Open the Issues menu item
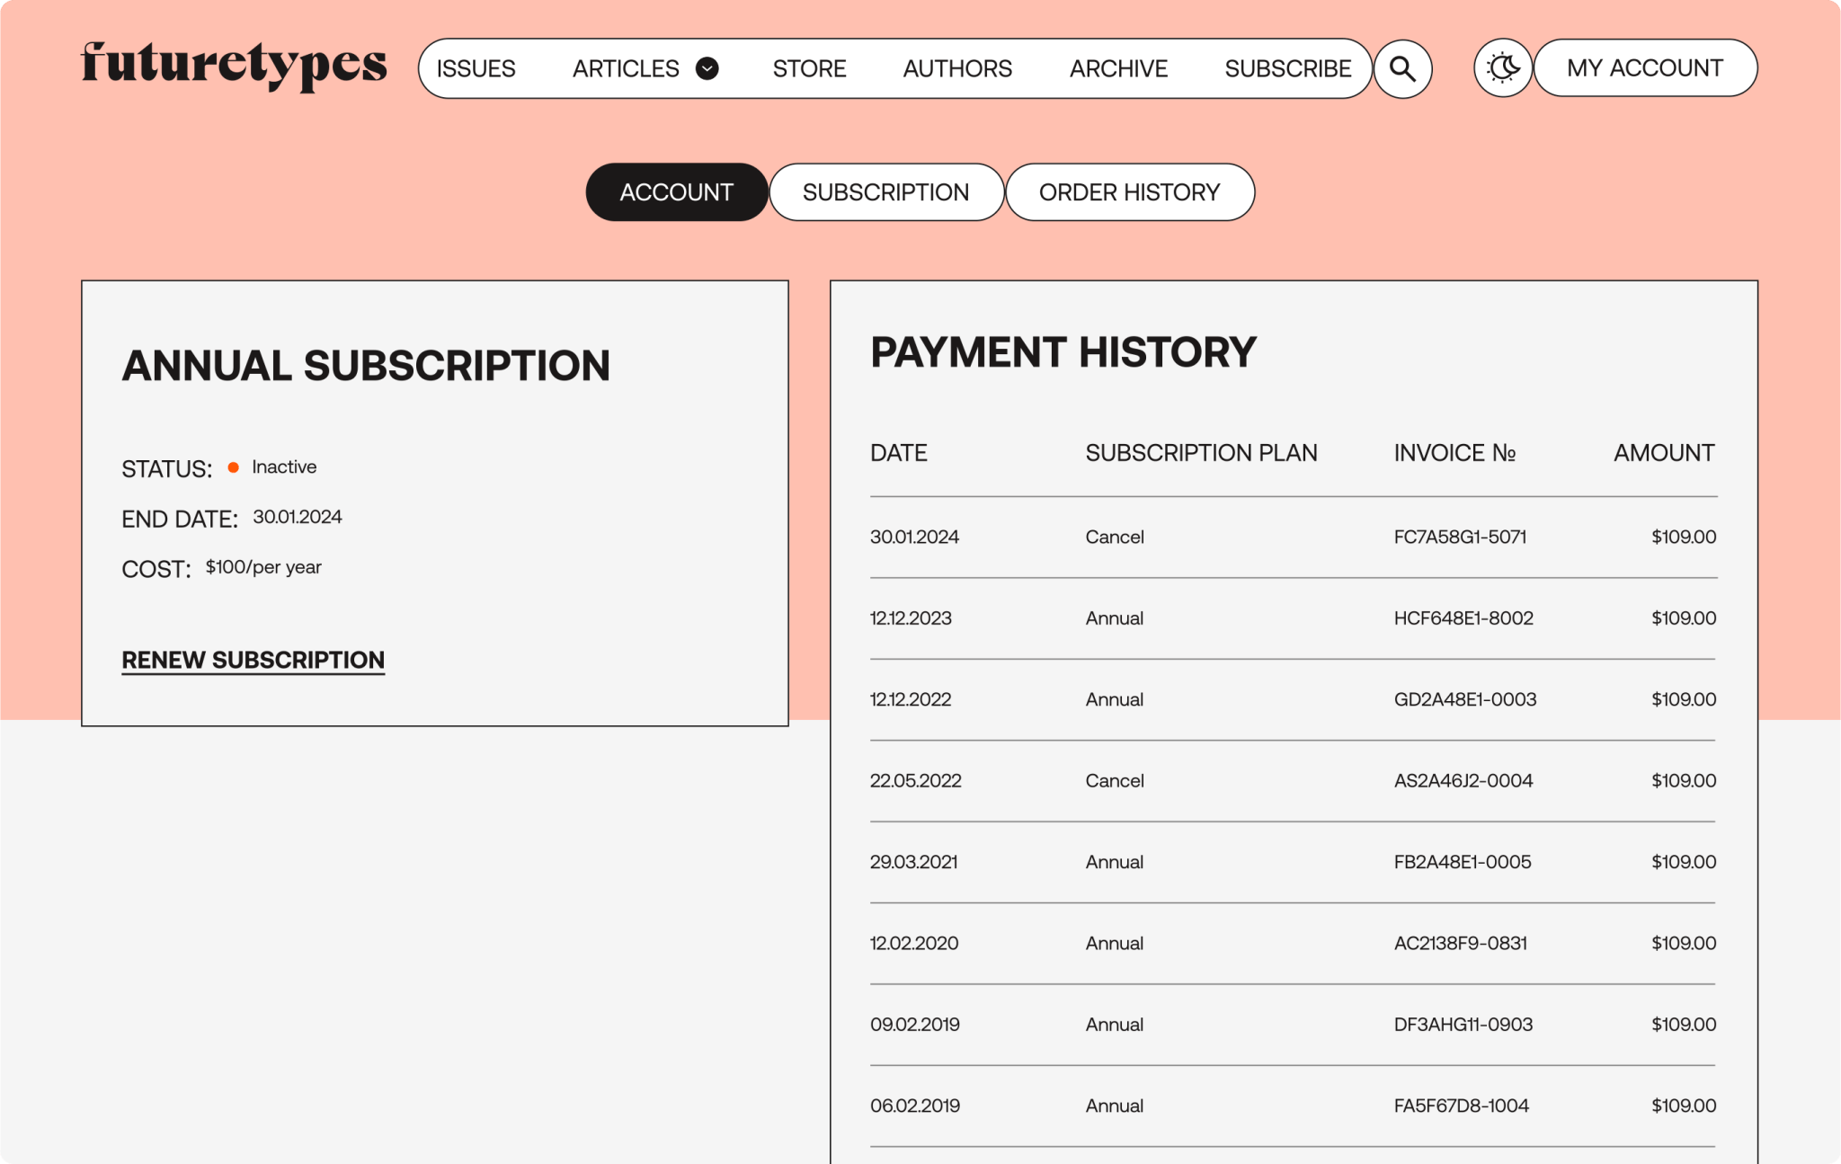The height and width of the screenshot is (1164, 1841). coord(476,68)
